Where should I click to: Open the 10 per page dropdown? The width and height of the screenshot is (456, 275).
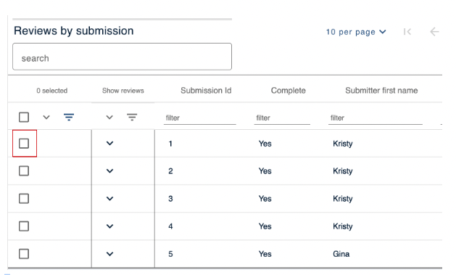(x=356, y=32)
